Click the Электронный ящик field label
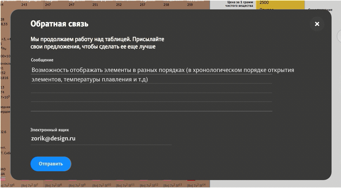The image size is (341, 188). click(x=50, y=130)
